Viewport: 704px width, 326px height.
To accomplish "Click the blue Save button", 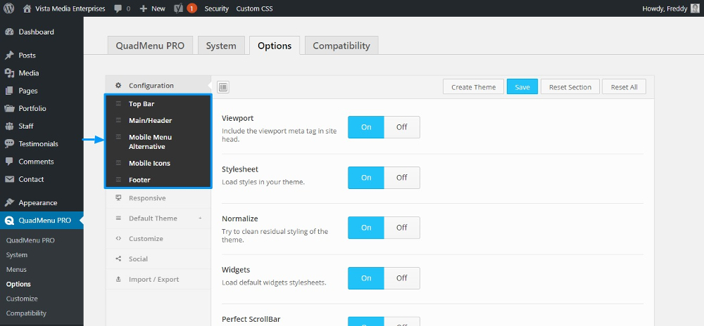I will (x=522, y=87).
